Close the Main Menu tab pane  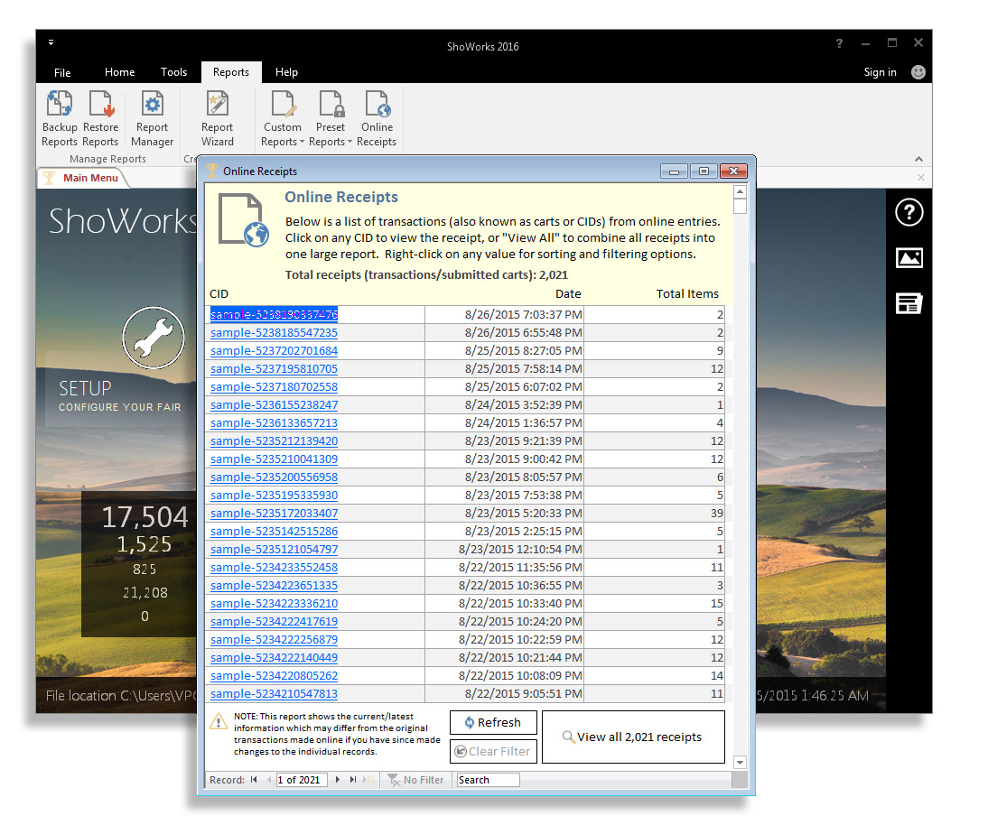coord(920,178)
